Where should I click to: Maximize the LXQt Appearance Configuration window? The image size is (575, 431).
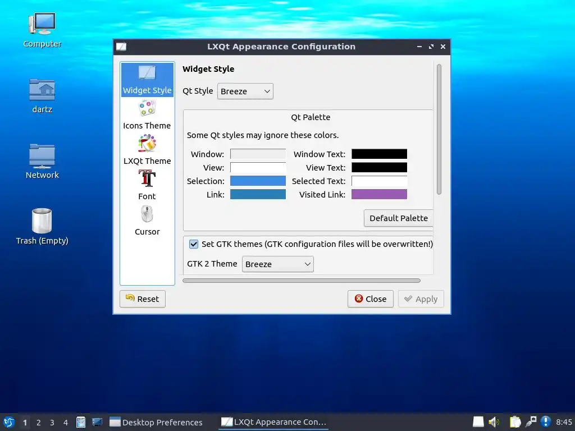tap(431, 47)
